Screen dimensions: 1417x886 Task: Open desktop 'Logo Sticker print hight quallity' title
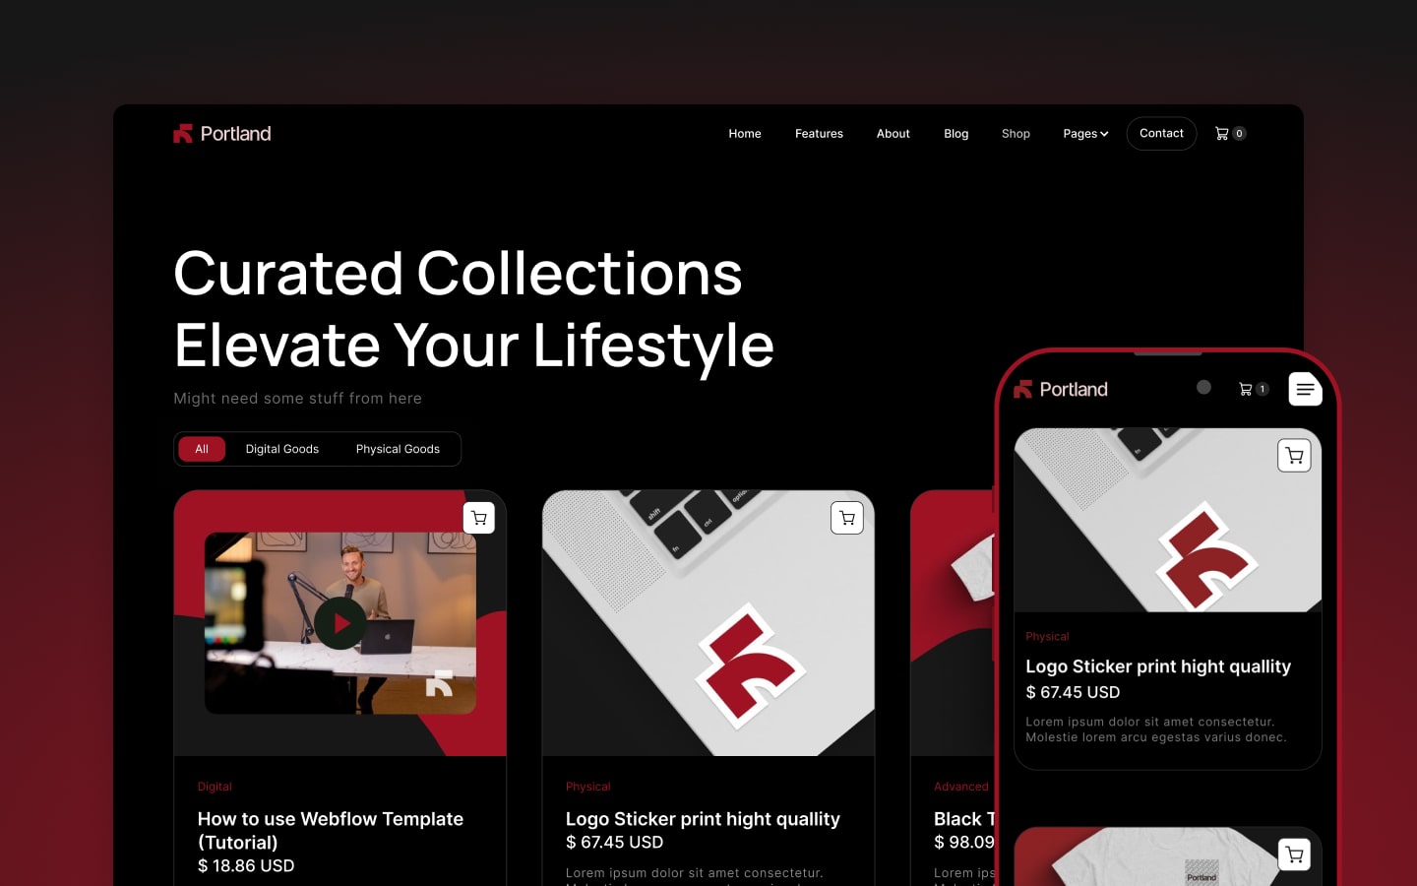[703, 819]
